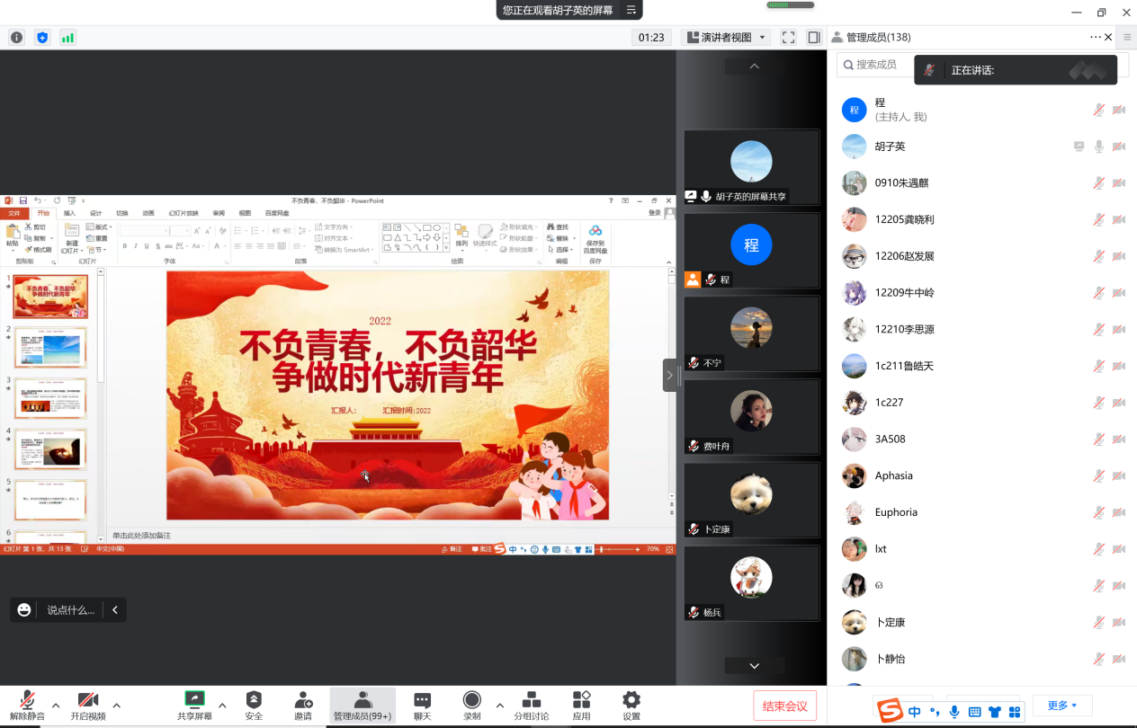Open the 演讲者视图 view dropdown
The image size is (1137, 728).
point(726,37)
